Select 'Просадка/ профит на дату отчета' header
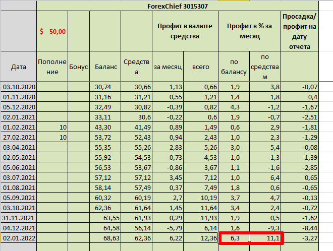 299,31
